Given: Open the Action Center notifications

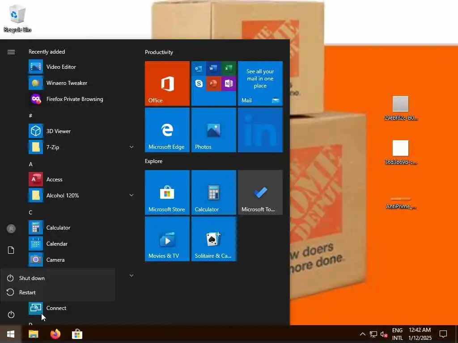Looking at the screenshot, I should click(x=443, y=334).
